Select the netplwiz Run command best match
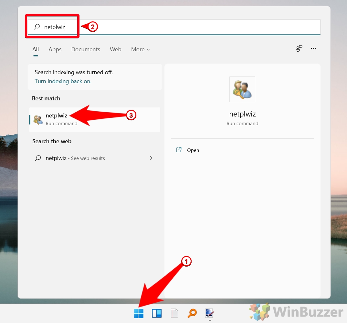 [x=95, y=120]
